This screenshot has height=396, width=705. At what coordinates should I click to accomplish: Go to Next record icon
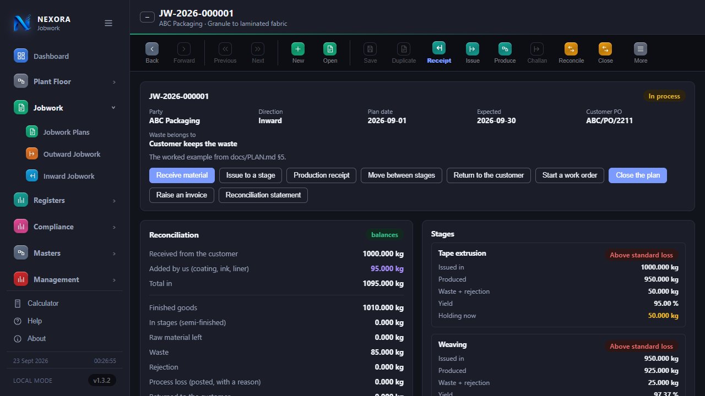pos(258,48)
